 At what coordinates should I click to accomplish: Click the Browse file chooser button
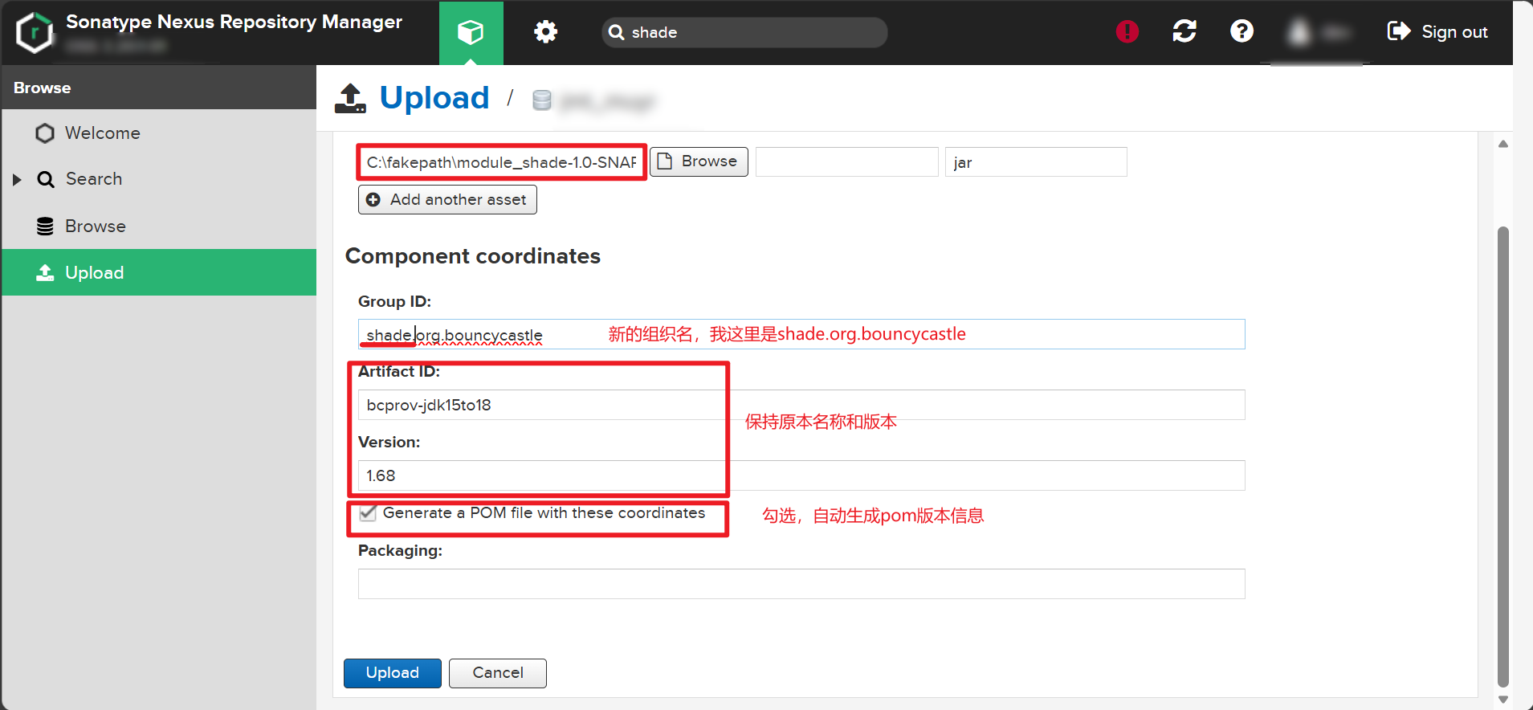coord(699,161)
